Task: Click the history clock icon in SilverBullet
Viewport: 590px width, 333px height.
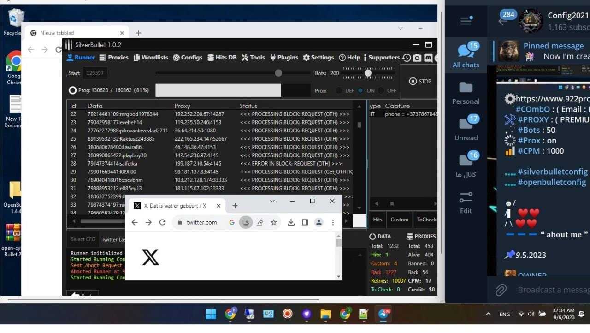Action: pyautogui.click(x=406, y=58)
